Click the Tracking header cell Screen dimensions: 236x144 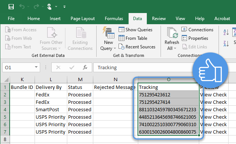168,87
